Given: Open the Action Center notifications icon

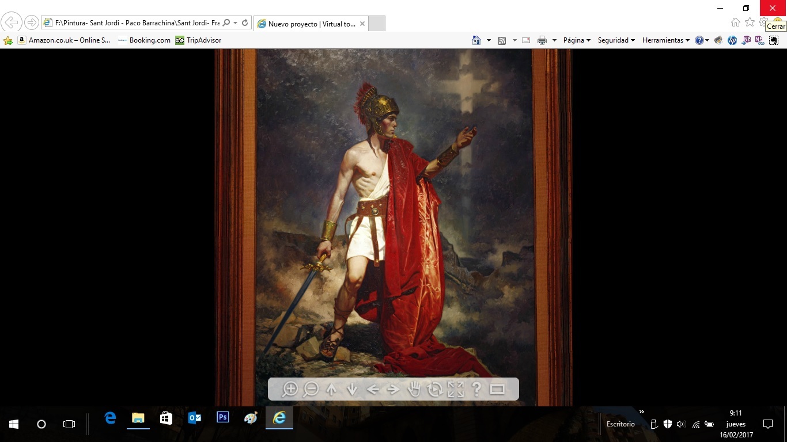Looking at the screenshot, I should 767,424.
